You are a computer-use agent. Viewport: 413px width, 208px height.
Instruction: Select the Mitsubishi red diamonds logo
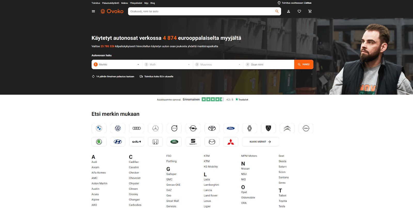point(231,142)
